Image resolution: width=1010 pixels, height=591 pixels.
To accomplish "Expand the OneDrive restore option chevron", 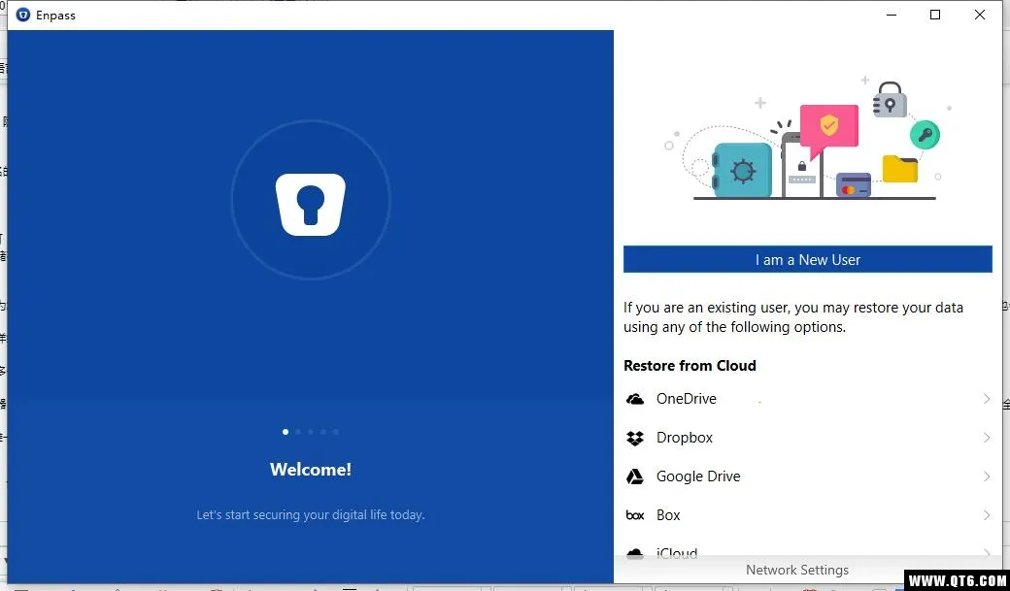I will 986,399.
